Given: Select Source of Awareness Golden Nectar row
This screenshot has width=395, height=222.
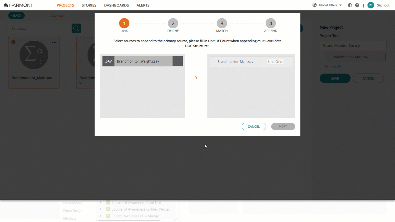Looking at the screenshot, I should coord(140,209).
